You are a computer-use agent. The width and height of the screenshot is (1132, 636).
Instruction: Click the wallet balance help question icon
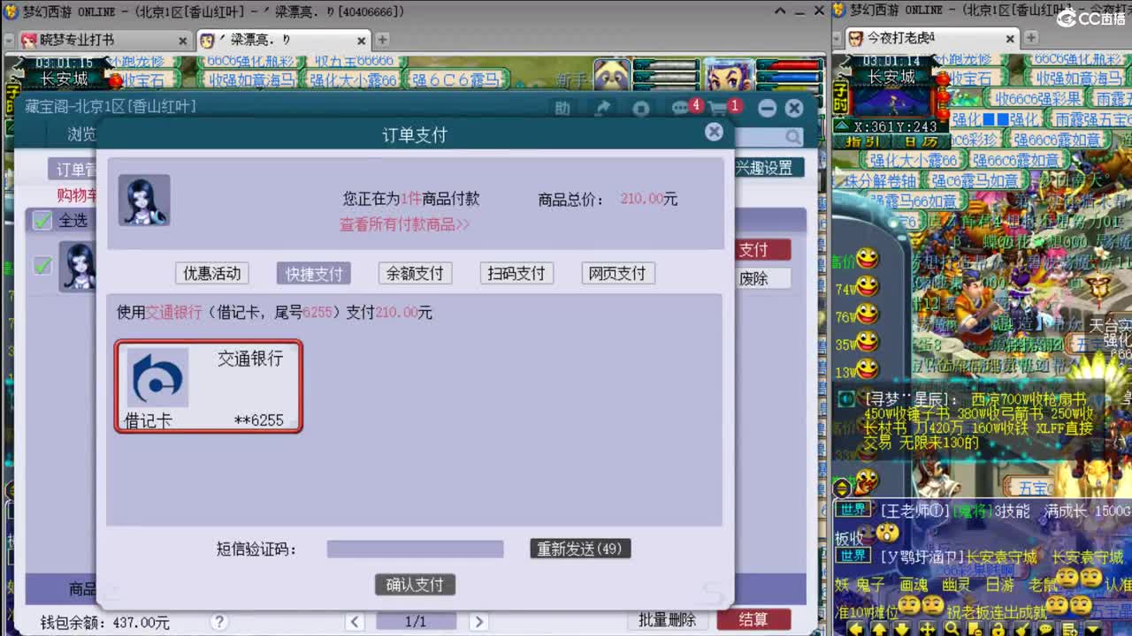coord(218,623)
